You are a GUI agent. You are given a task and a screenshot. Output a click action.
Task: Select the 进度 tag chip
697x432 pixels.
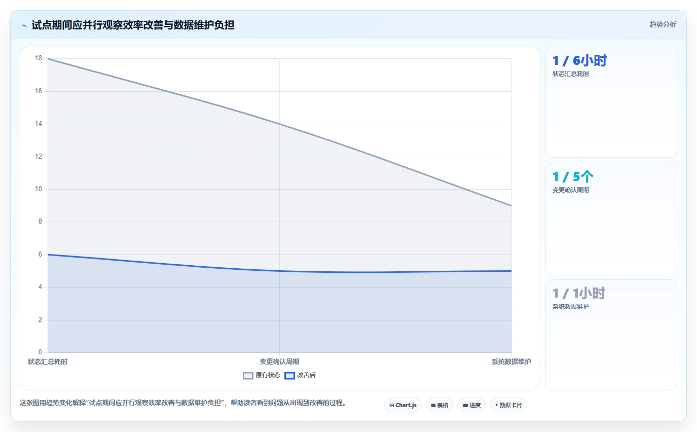471,405
